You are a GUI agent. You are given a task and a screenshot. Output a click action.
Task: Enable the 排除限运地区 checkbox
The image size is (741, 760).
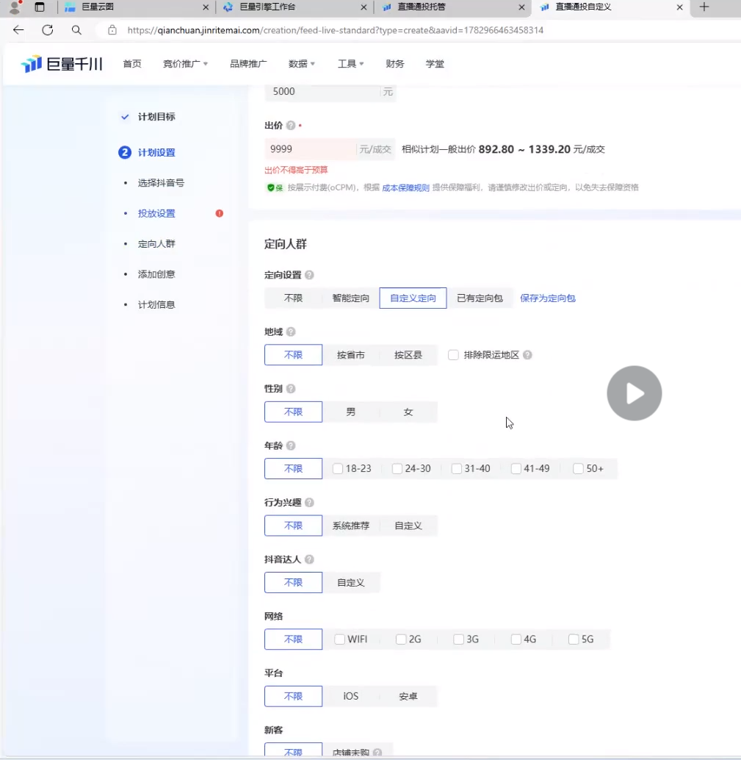453,355
